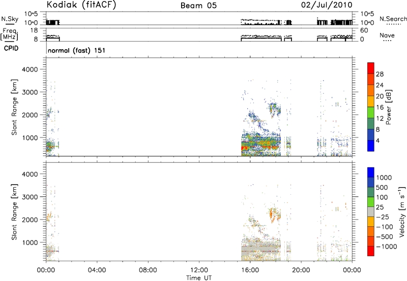Click the 'Freq. [MHz]' label

pyautogui.click(x=10, y=34)
